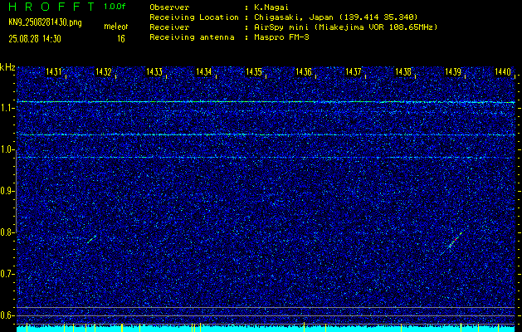522x332 pixels.
Task: Click the meteor count label
Action: point(116,27)
